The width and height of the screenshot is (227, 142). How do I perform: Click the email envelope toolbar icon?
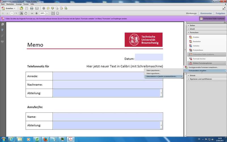pos(37,9)
